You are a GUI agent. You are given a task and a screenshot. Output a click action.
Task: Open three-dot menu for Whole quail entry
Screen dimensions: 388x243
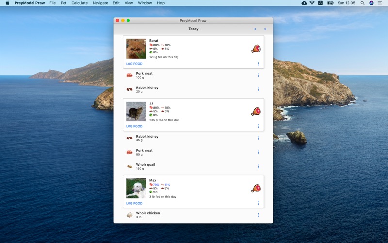259,166
